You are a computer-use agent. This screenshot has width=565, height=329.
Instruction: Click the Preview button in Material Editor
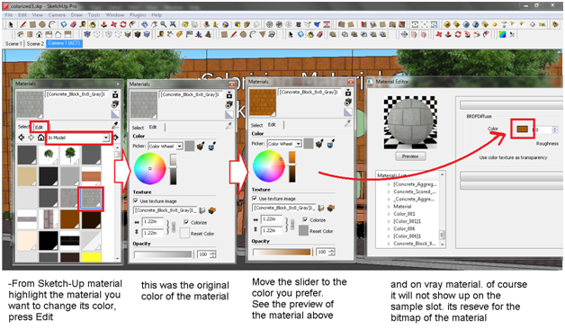tap(410, 156)
